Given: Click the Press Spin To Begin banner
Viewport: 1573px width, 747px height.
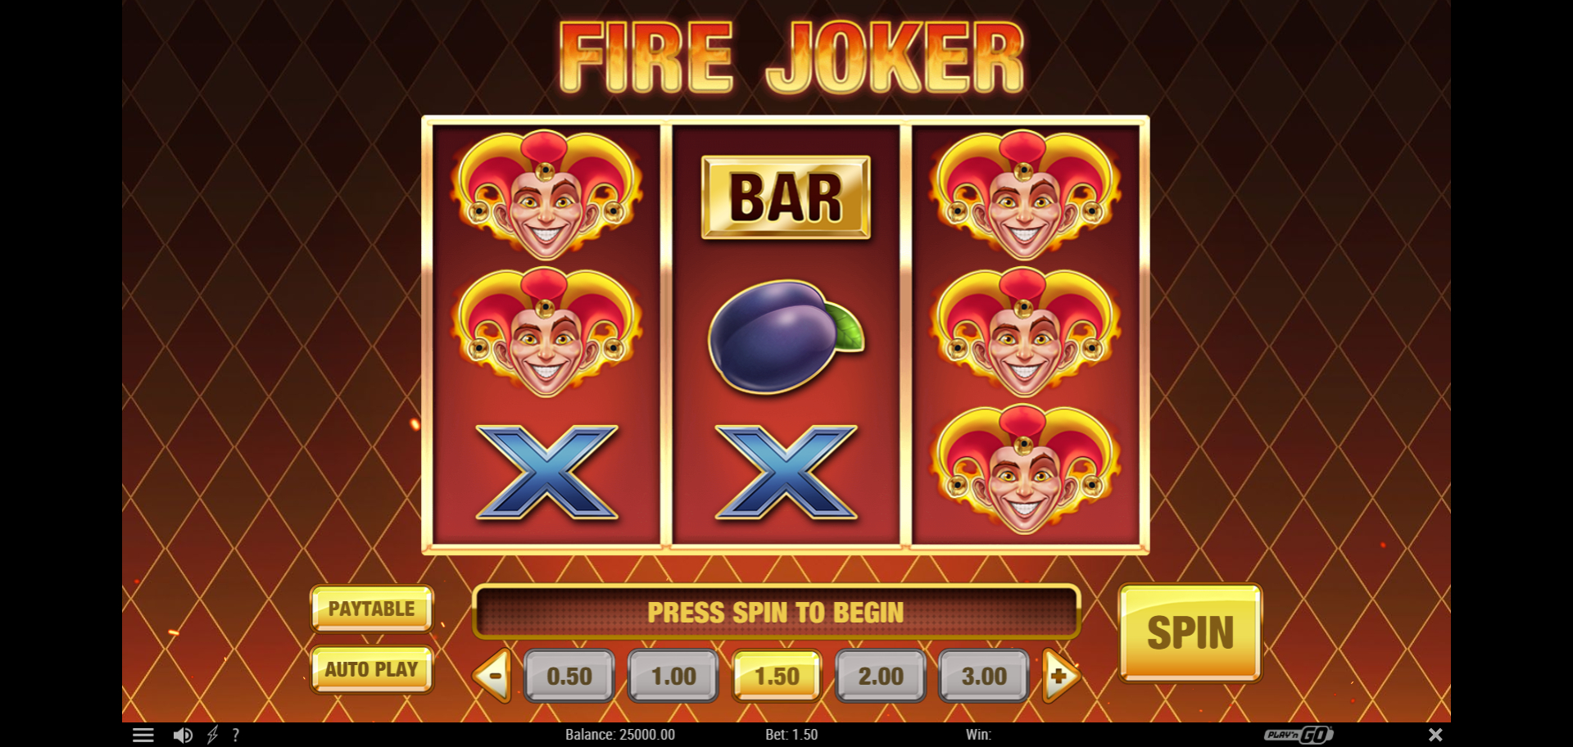Looking at the screenshot, I should pos(776,612).
